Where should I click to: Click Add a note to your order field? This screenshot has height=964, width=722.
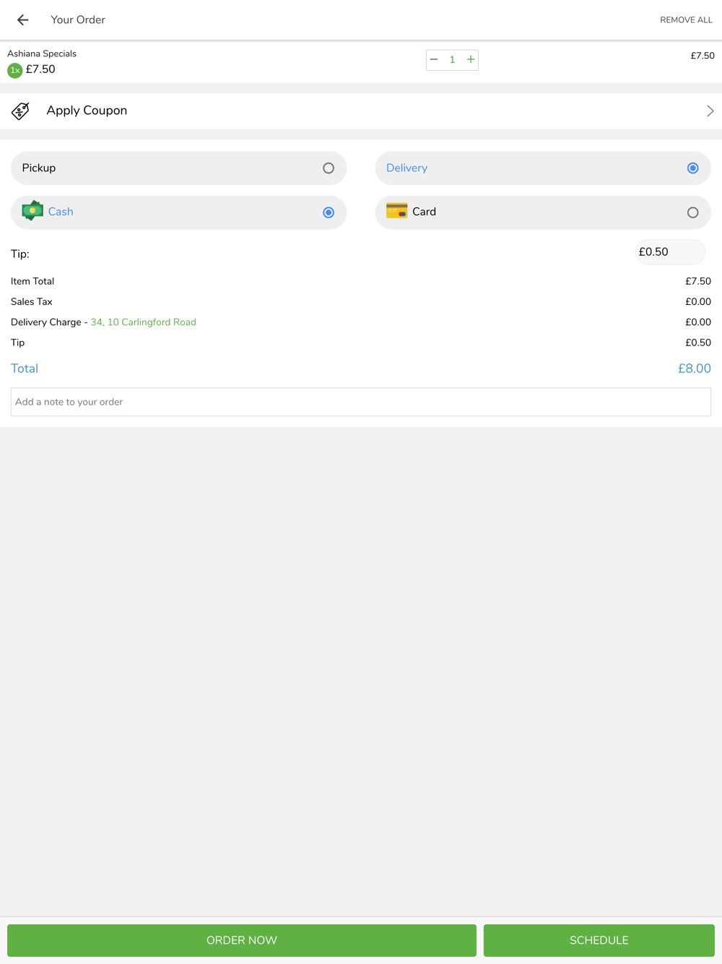(x=361, y=402)
